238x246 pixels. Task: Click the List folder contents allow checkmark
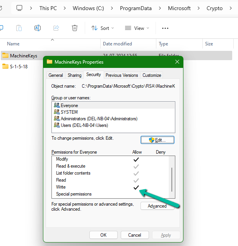pos(136,173)
